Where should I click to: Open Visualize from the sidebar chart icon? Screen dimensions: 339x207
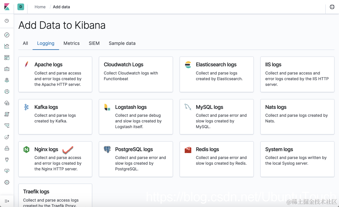click(7, 46)
